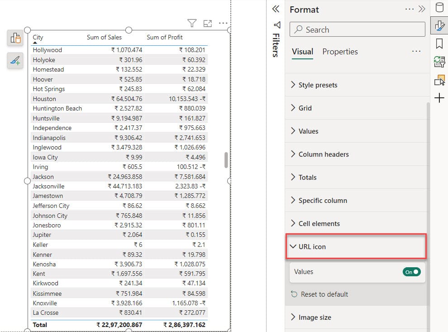Select the Keller city cell
This screenshot has height=332, width=448.
(40, 245)
